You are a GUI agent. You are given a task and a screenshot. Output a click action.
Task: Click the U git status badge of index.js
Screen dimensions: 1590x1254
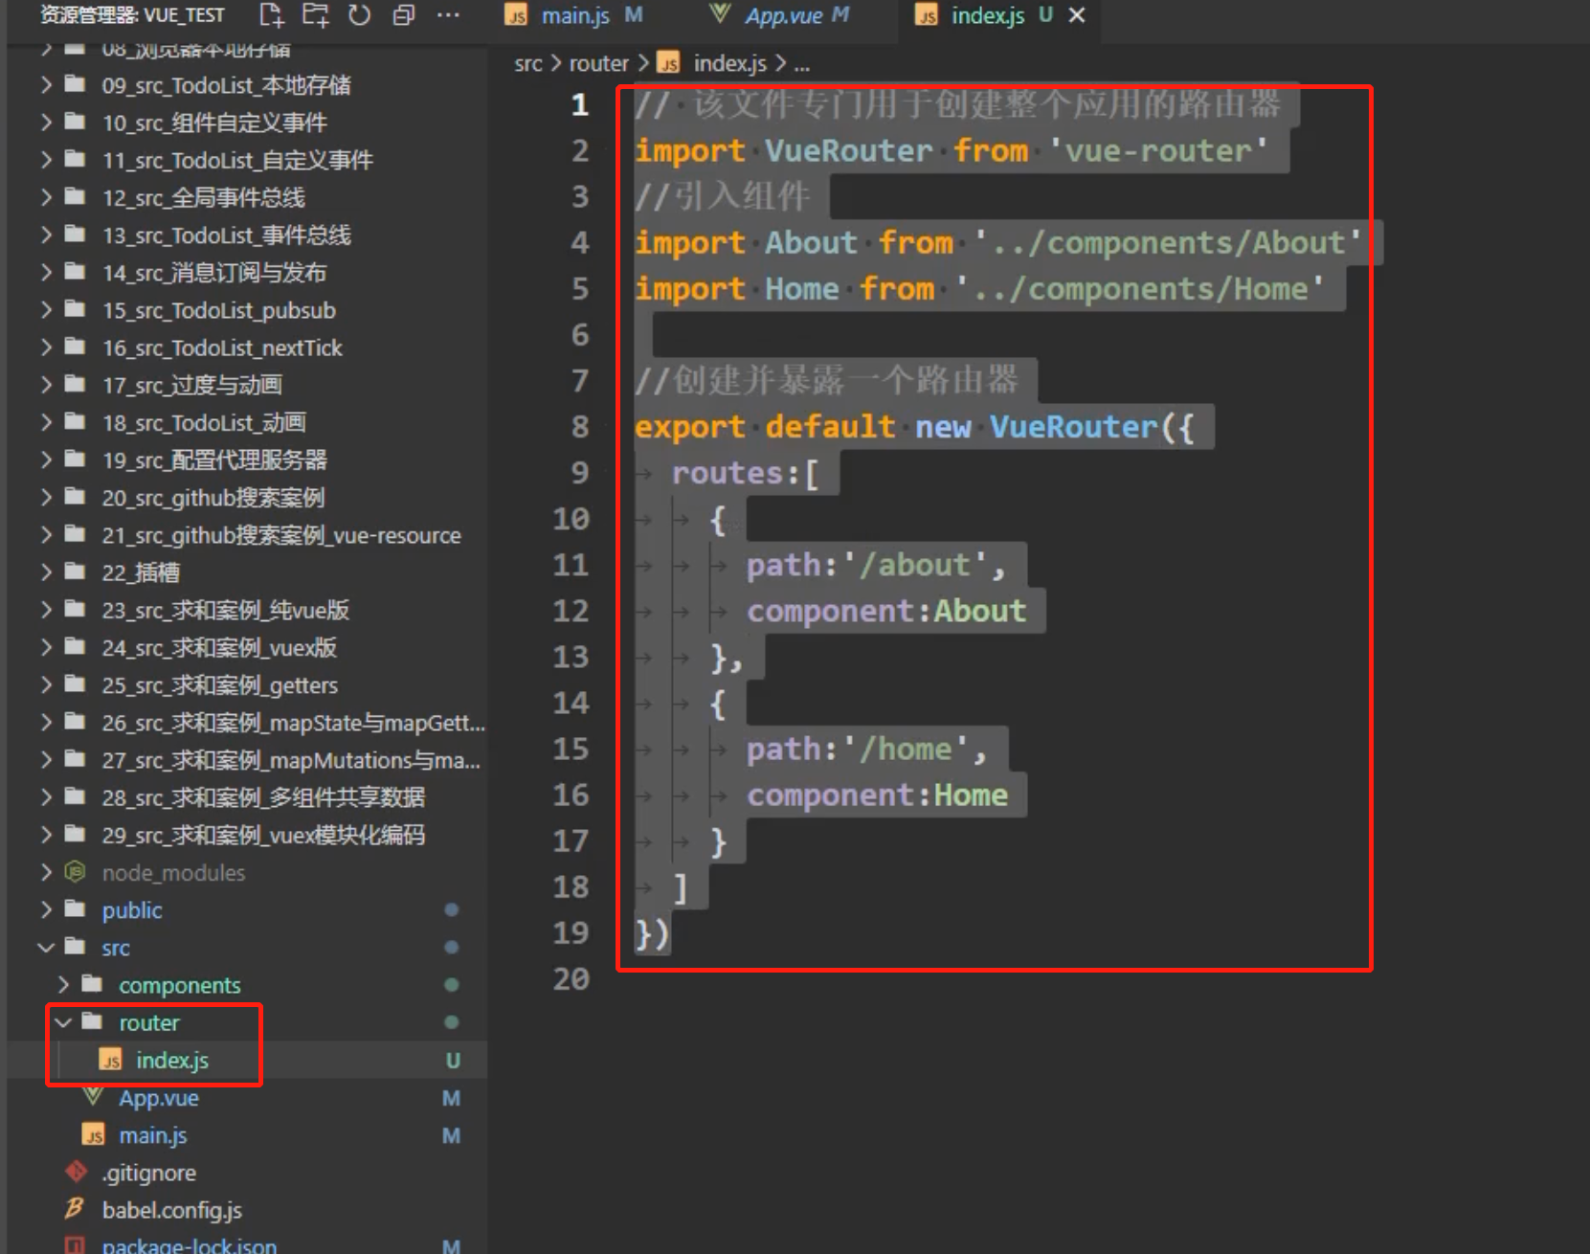[x=453, y=1061]
